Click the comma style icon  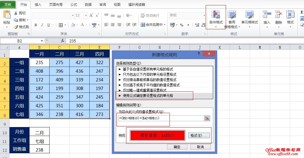click(x=188, y=25)
